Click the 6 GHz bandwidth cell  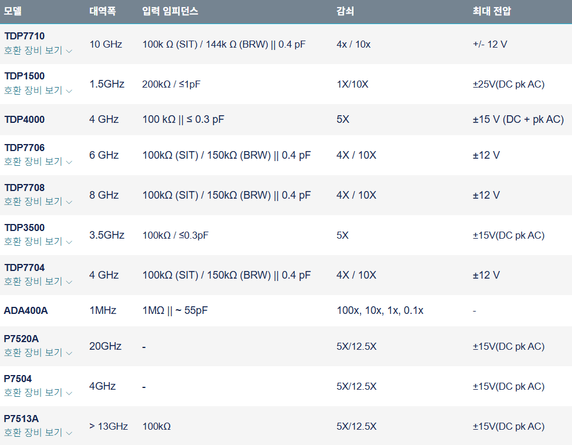(x=104, y=155)
